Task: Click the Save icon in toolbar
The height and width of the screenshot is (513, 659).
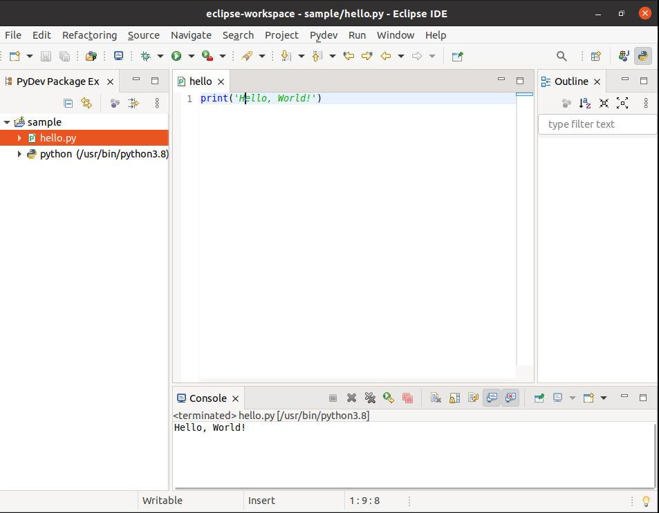Action: (x=46, y=56)
